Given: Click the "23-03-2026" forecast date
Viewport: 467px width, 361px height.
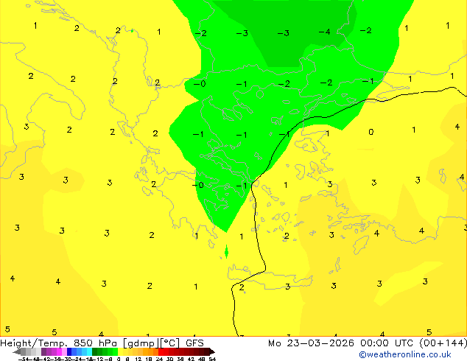Looking at the screenshot, I should (320, 343).
